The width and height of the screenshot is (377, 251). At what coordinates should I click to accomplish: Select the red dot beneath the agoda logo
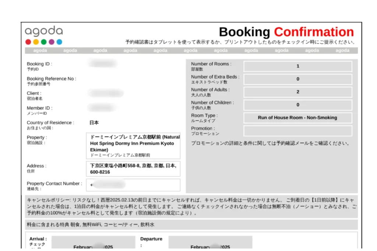(28, 42)
